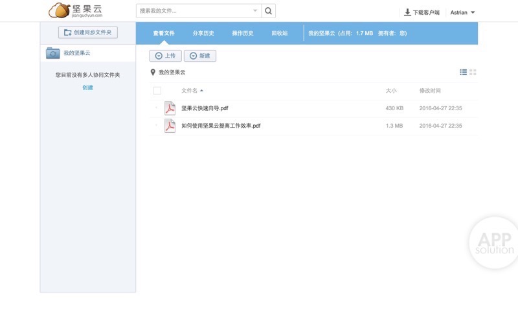Switch to list view
The height and width of the screenshot is (315, 518).
tap(463, 72)
